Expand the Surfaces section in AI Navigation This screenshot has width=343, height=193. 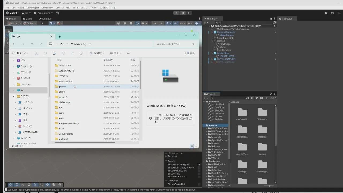point(166,157)
